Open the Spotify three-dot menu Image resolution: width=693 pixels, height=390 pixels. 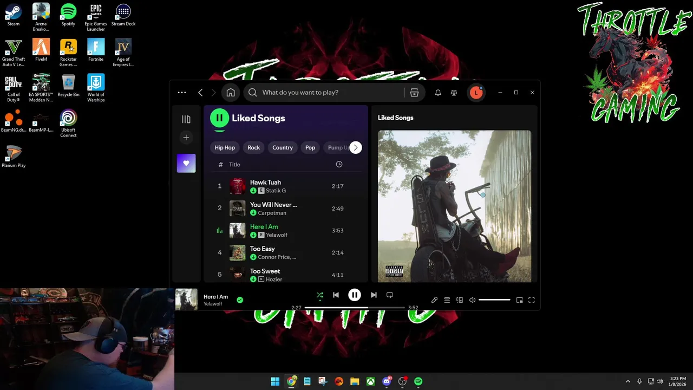pyautogui.click(x=182, y=93)
